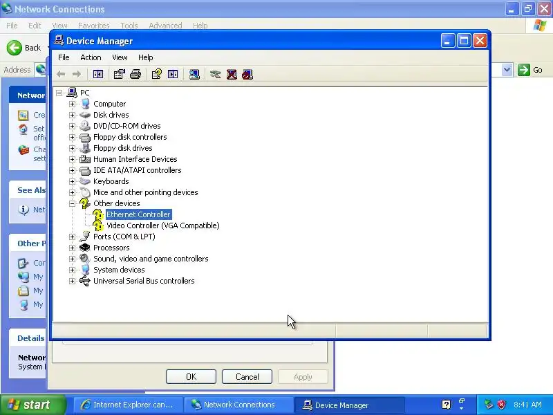Image resolution: width=553 pixels, height=415 pixels.
Task: Expand the Universal Serial Bus controllers node
Action: 72,281
